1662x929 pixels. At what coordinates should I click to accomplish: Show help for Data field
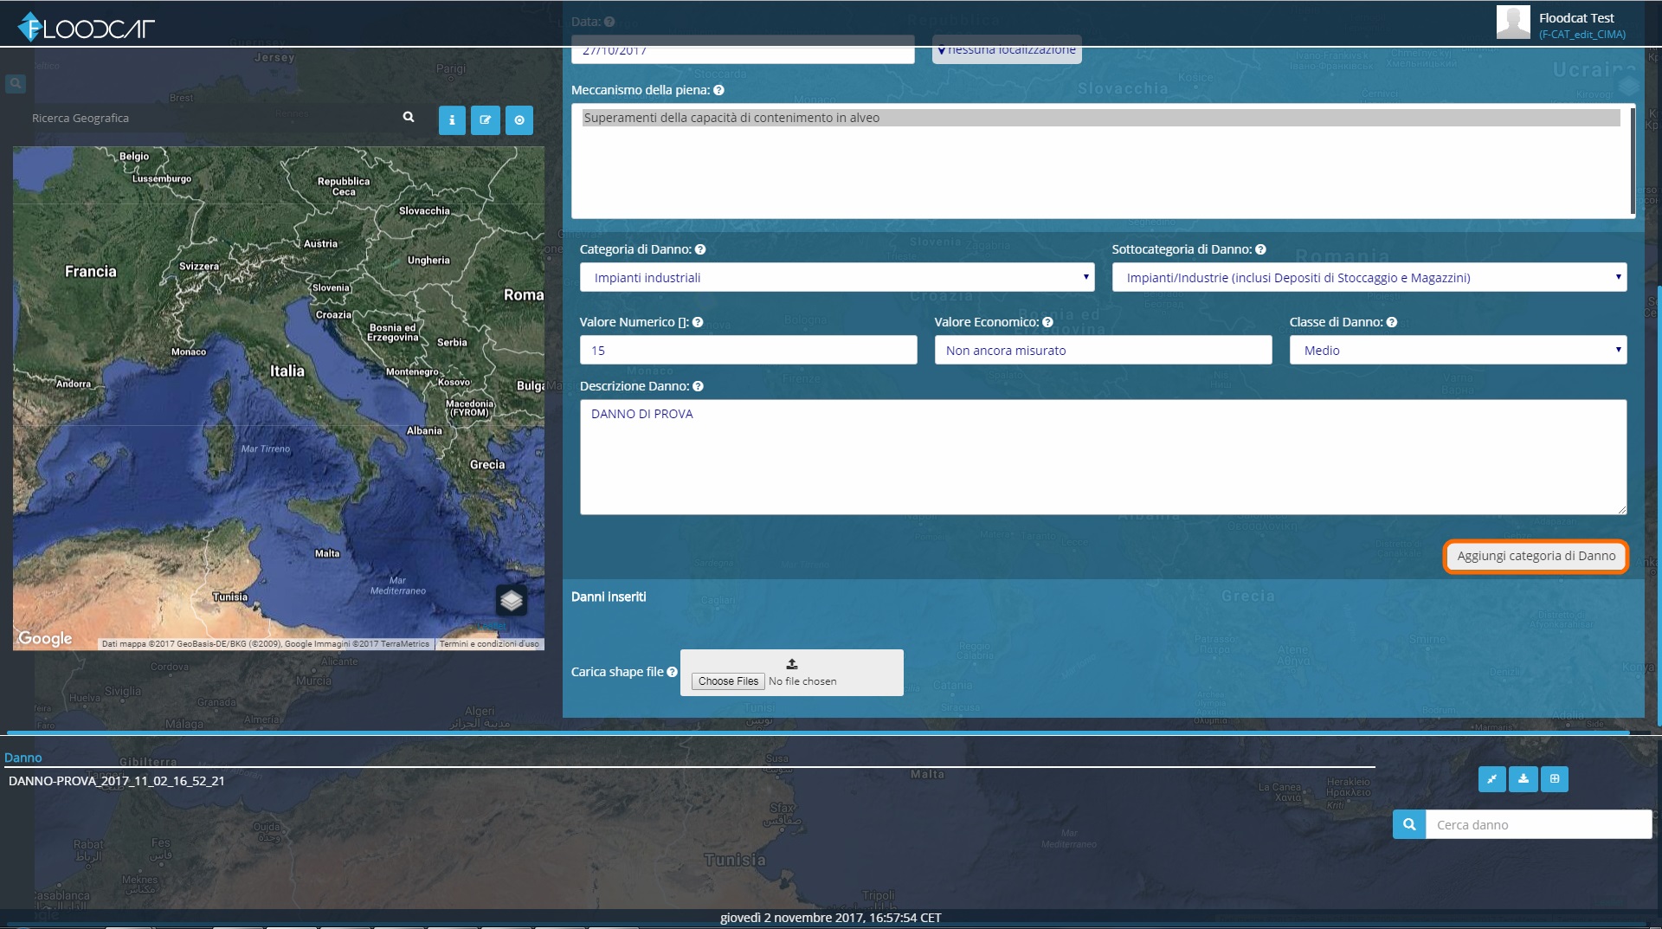tap(609, 22)
